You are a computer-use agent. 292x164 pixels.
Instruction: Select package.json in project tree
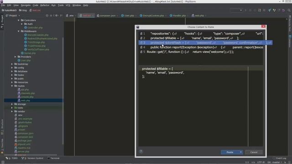tap(25, 141)
